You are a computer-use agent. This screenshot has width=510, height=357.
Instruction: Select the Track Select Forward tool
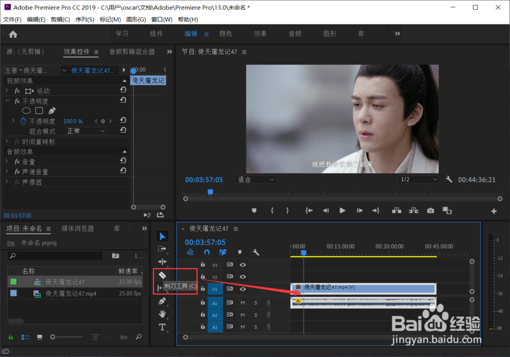[x=162, y=249]
